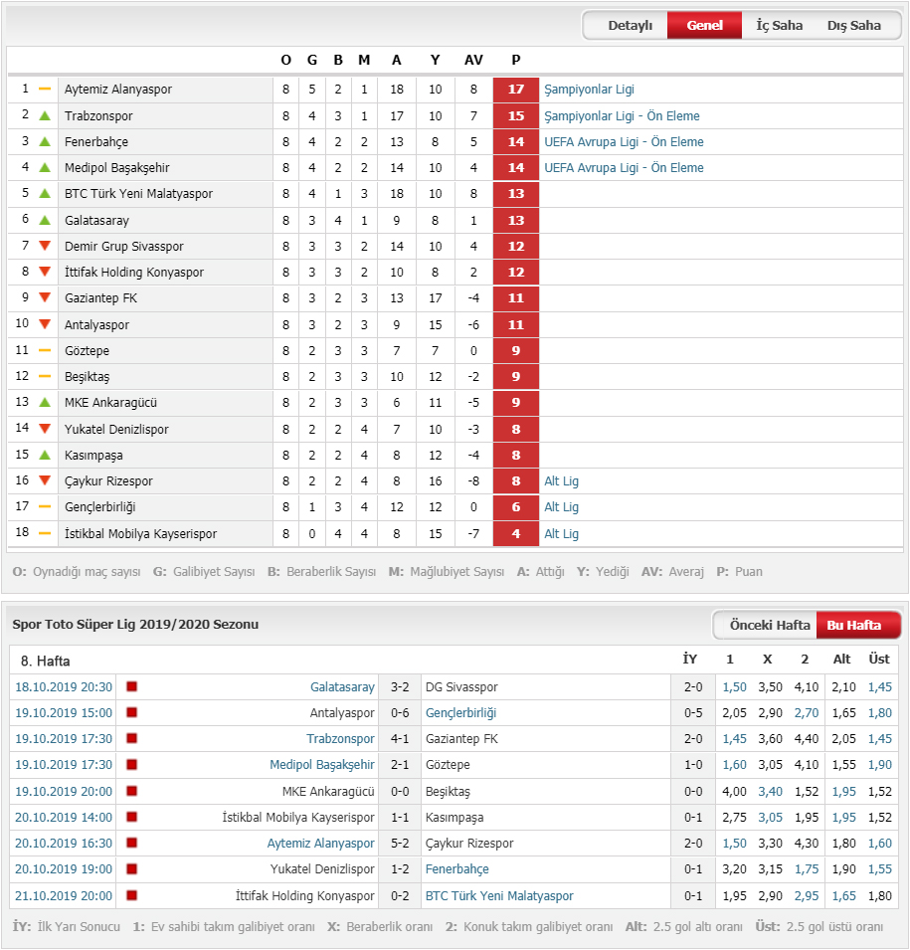Viewport: 910px width, 950px height.
Task: Open the Galatasaray link in fixtures
Action: 342,687
